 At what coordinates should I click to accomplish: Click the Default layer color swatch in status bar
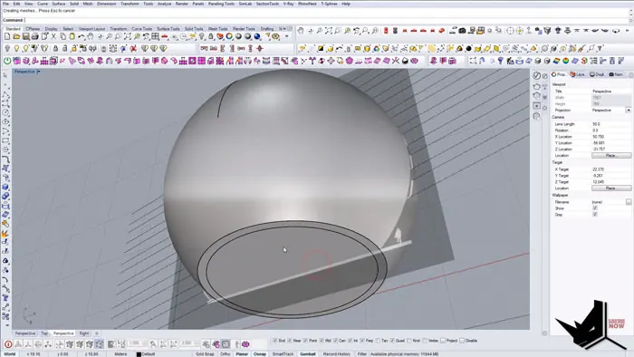point(139,354)
